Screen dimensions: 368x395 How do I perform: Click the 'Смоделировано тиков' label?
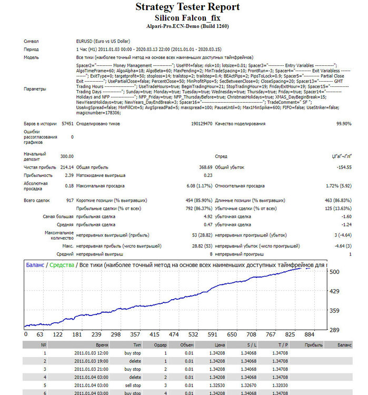tap(98, 124)
